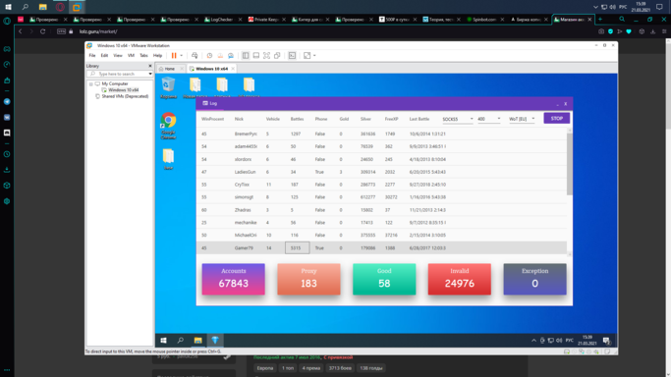Open the SOCKS5 proxy type dropdown
671x377 pixels.
click(x=458, y=119)
